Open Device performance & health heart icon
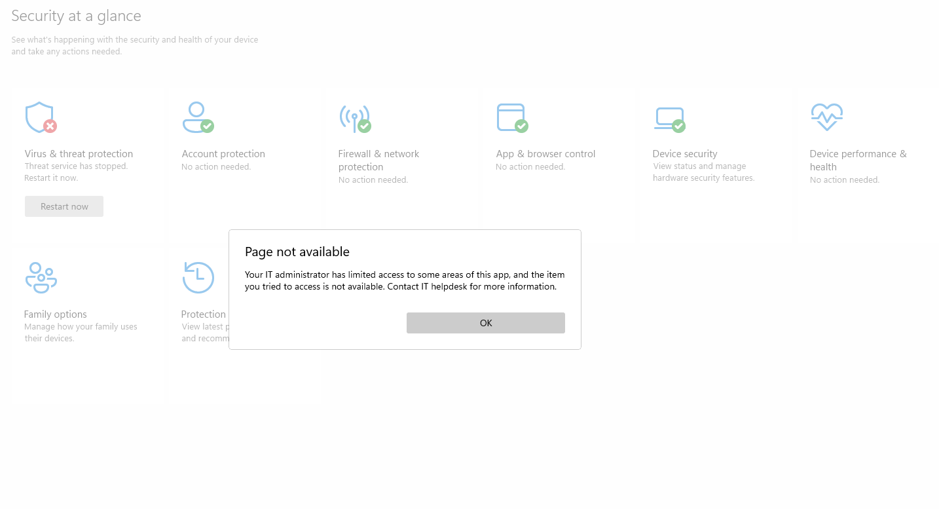The width and height of the screenshot is (939, 509). tap(826, 117)
